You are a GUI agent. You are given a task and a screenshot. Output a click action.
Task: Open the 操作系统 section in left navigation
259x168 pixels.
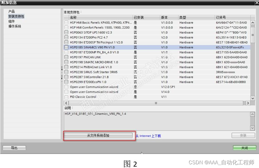[15, 26]
